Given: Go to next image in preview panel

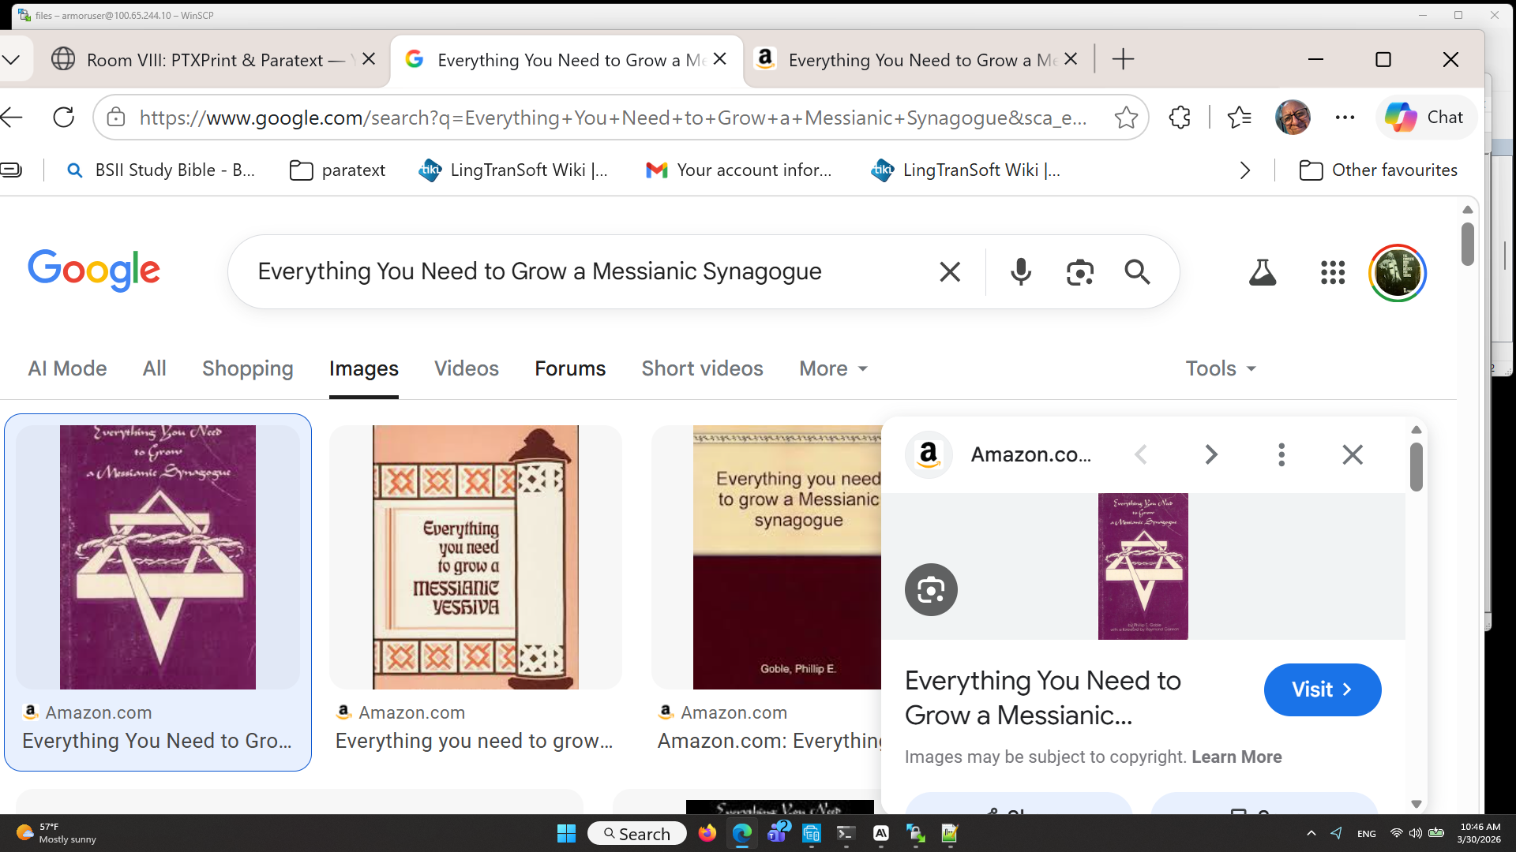Looking at the screenshot, I should click(x=1210, y=454).
